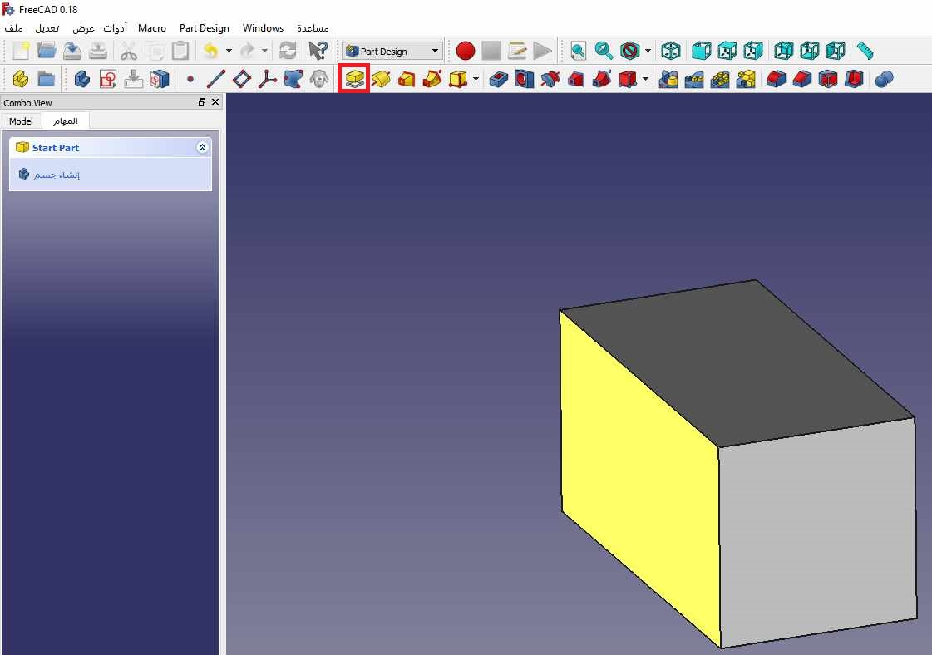The width and height of the screenshot is (932, 655).
Task: Start macro recording with red circle
Action: (466, 51)
